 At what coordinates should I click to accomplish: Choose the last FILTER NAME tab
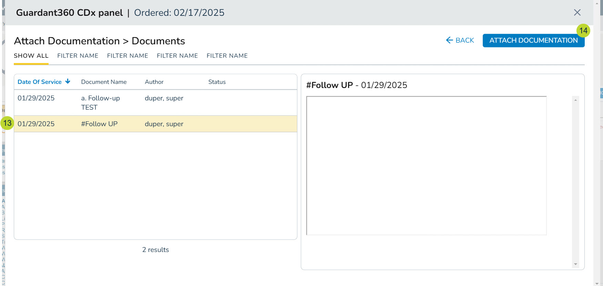click(227, 56)
